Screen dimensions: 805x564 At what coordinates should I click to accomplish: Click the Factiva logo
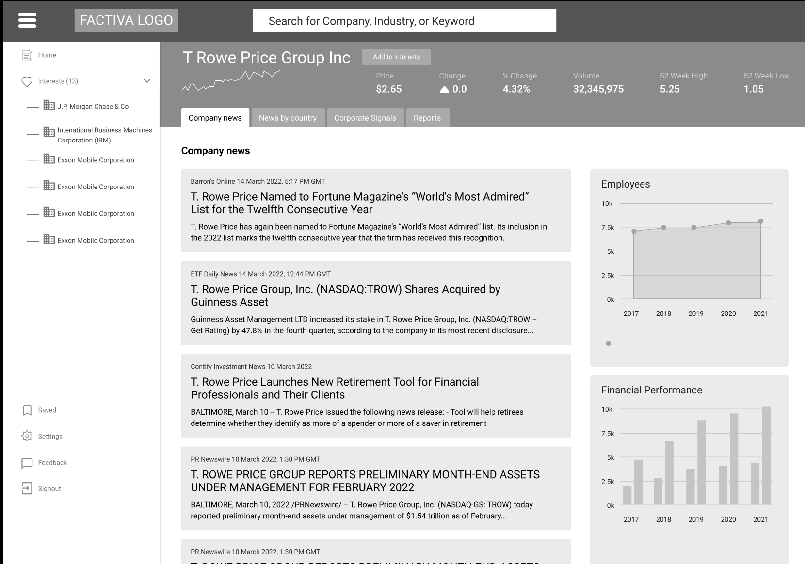(x=127, y=20)
